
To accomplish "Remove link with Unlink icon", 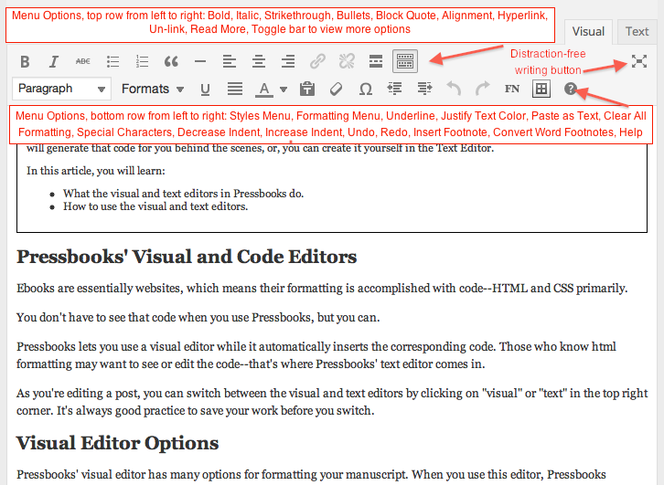I will [347, 62].
